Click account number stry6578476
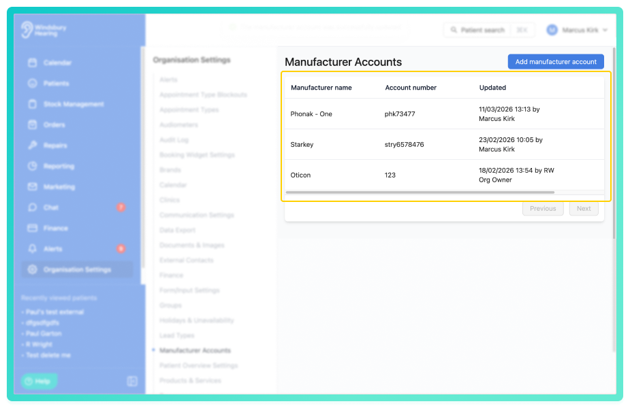Viewport: 630px width, 408px height. click(x=404, y=144)
